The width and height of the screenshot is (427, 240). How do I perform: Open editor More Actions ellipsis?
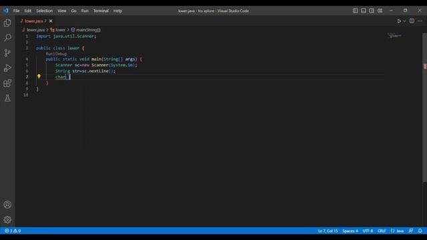[420, 21]
